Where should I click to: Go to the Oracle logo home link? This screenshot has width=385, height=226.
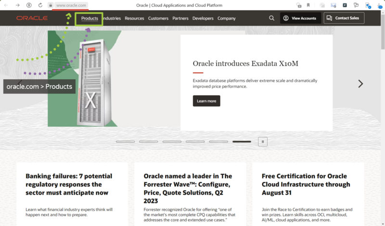(32, 18)
